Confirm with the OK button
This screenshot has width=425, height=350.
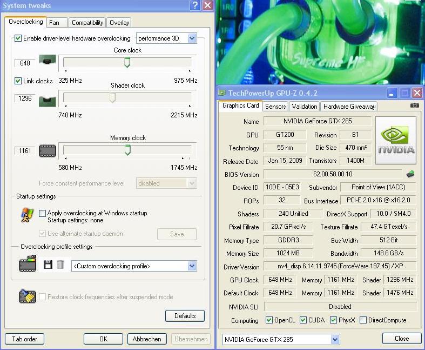click(103, 339)
